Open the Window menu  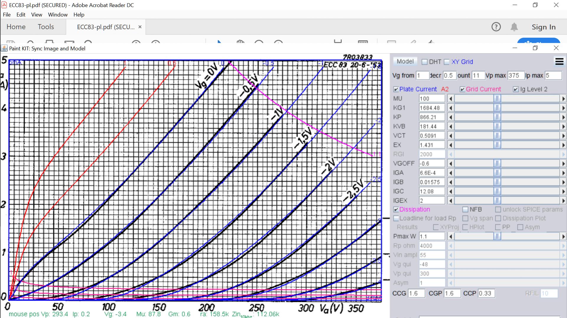pyautogui.click(x=58, y=14)
